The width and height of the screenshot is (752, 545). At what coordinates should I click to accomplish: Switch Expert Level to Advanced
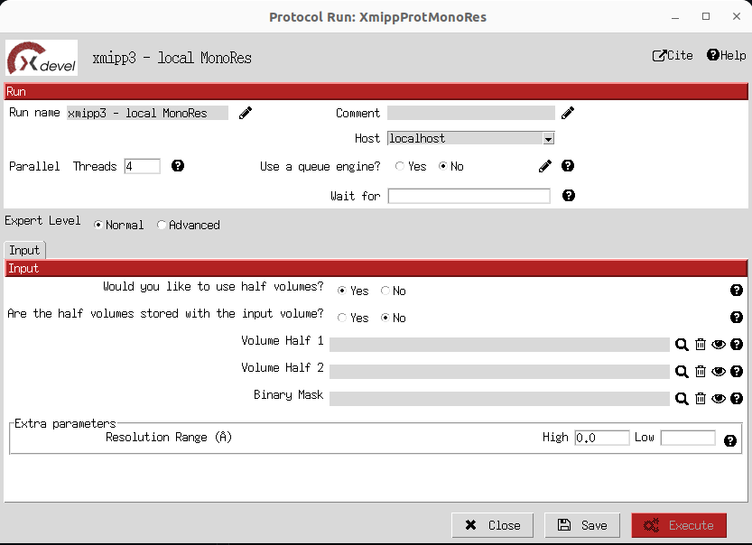162,225
